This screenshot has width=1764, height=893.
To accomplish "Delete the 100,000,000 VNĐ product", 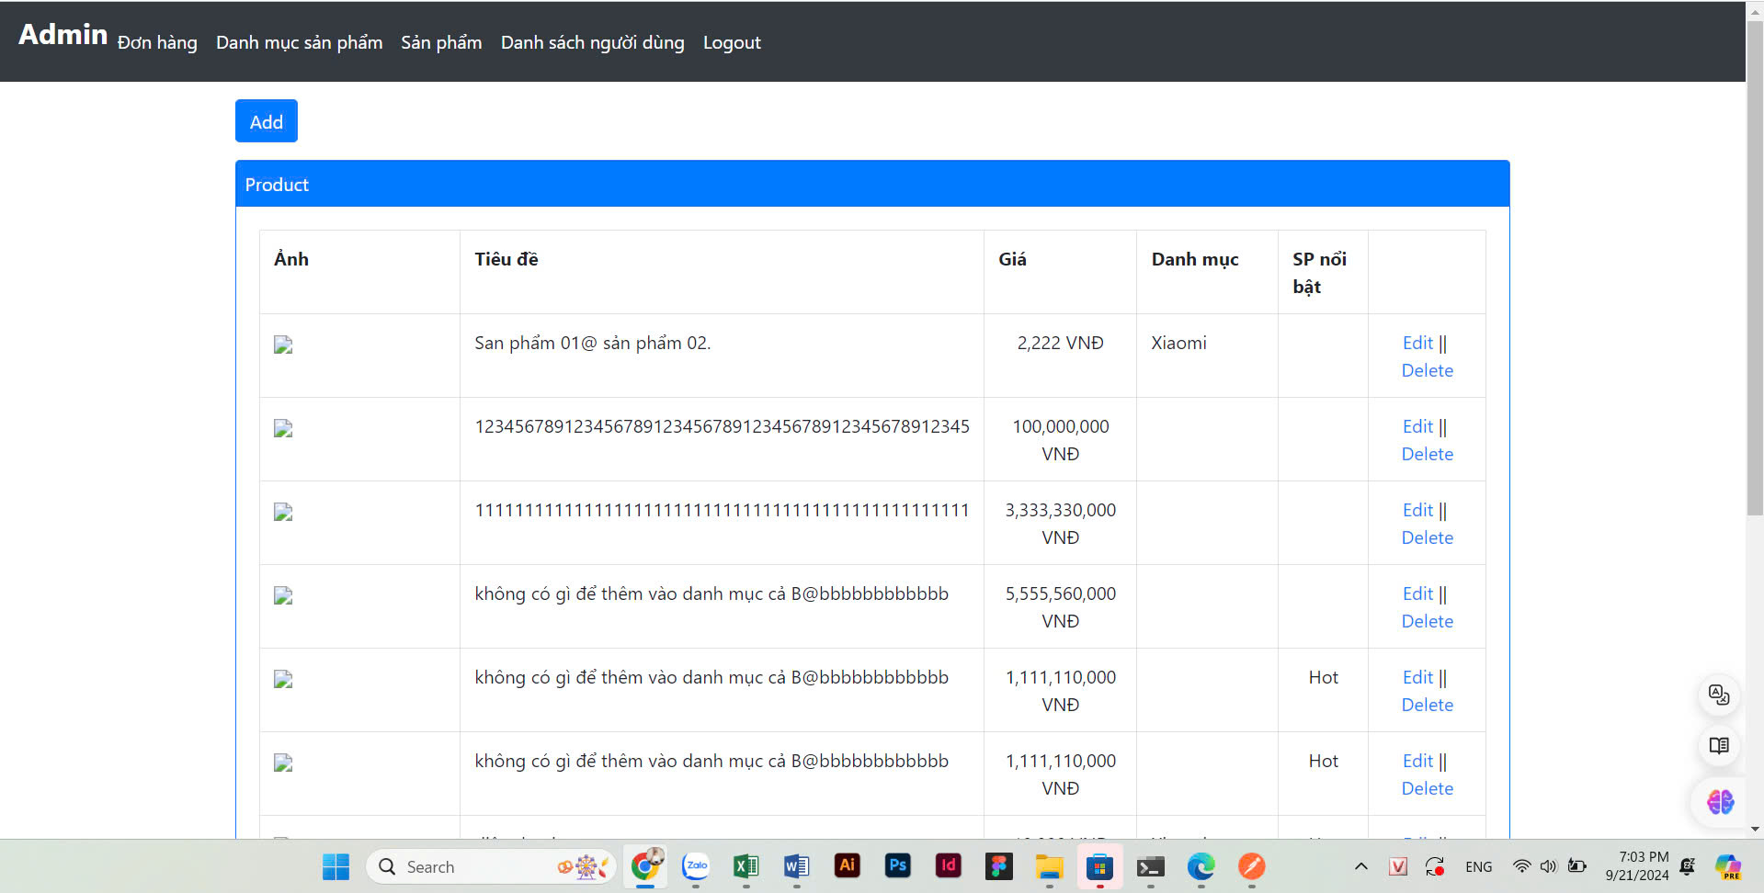I will pos(1427,454).
